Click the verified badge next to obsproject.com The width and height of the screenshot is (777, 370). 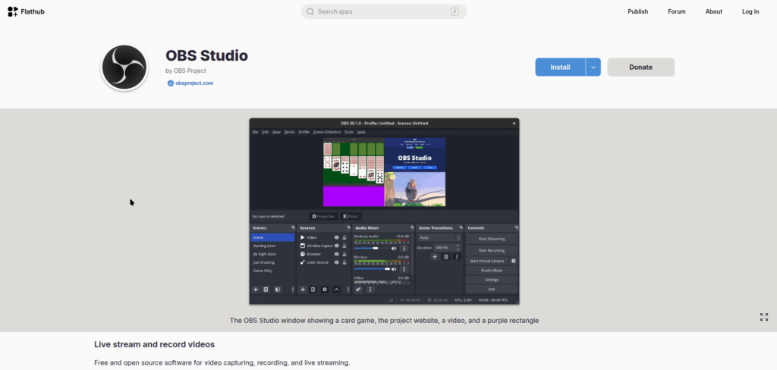pyautogui.click(x=171, y=83)
